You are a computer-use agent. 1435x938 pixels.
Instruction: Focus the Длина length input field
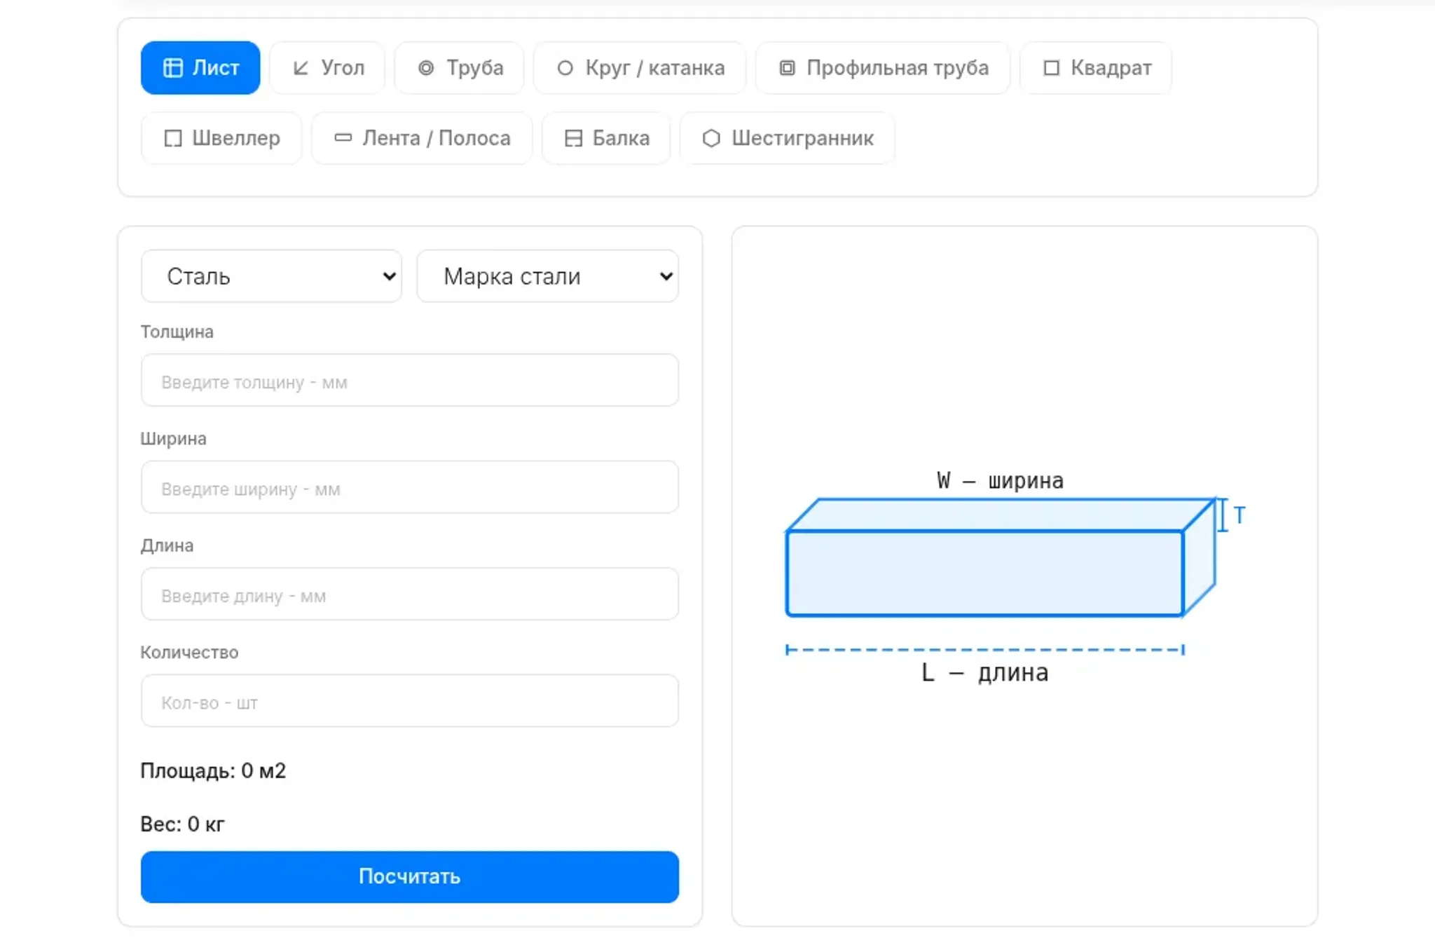(x=409, y=594)
